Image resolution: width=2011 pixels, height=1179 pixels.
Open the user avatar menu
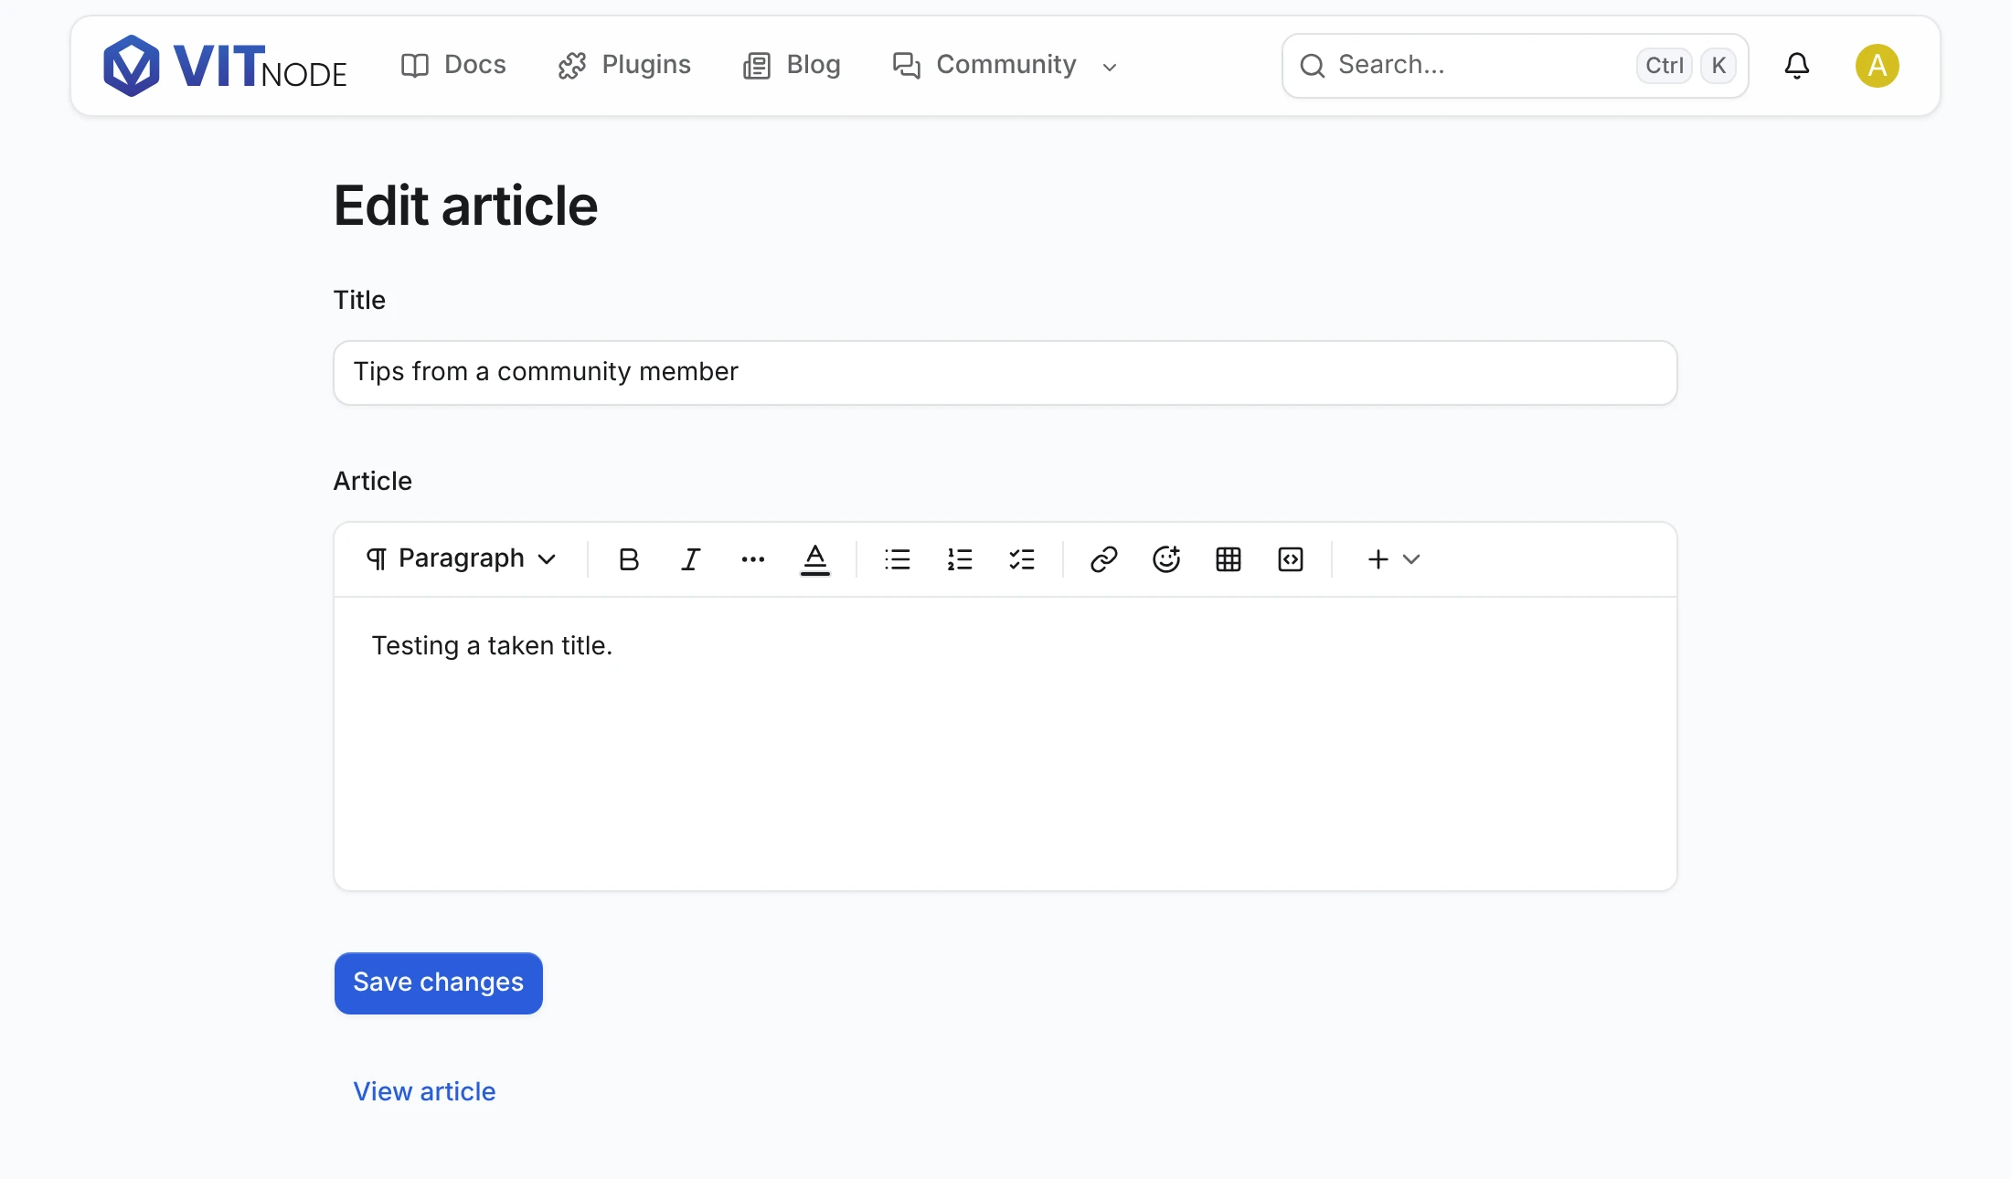[x=1878, y=66]
